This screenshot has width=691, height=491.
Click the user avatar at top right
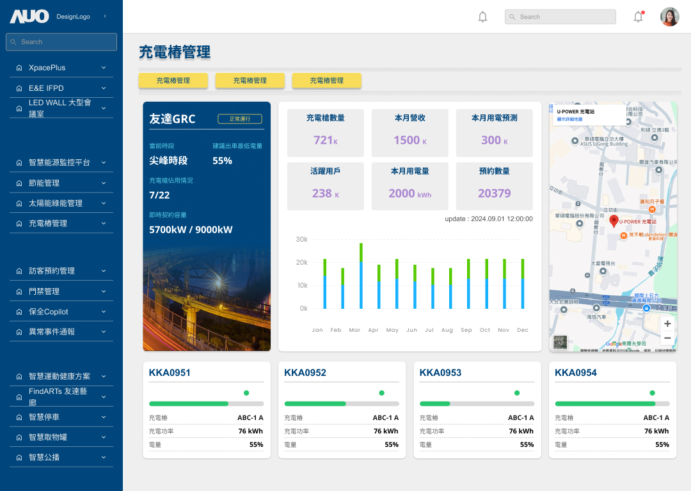tap(669, 16)
